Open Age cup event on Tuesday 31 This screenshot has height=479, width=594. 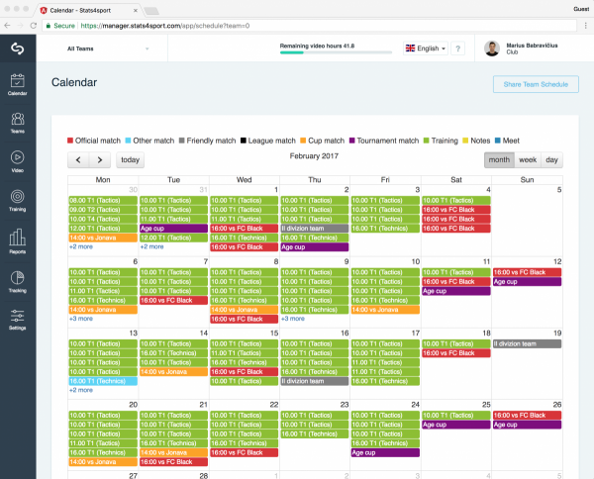click(174, 229)
